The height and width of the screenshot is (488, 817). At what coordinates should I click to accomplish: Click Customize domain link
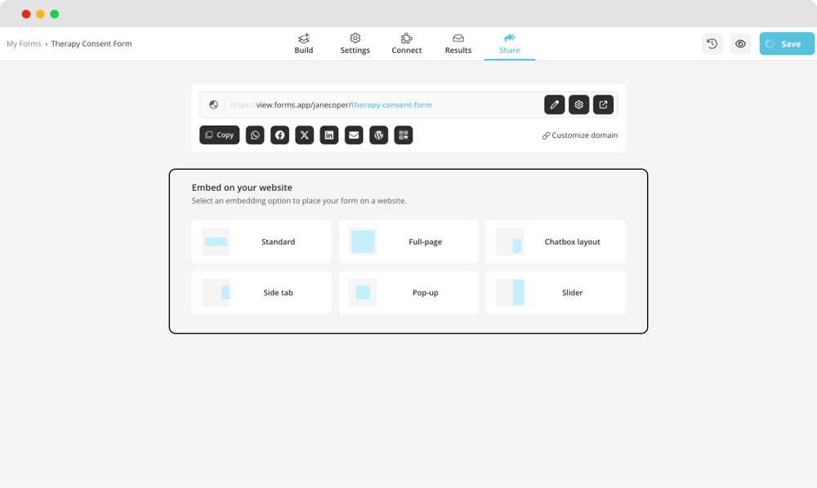tap(580, 135)
